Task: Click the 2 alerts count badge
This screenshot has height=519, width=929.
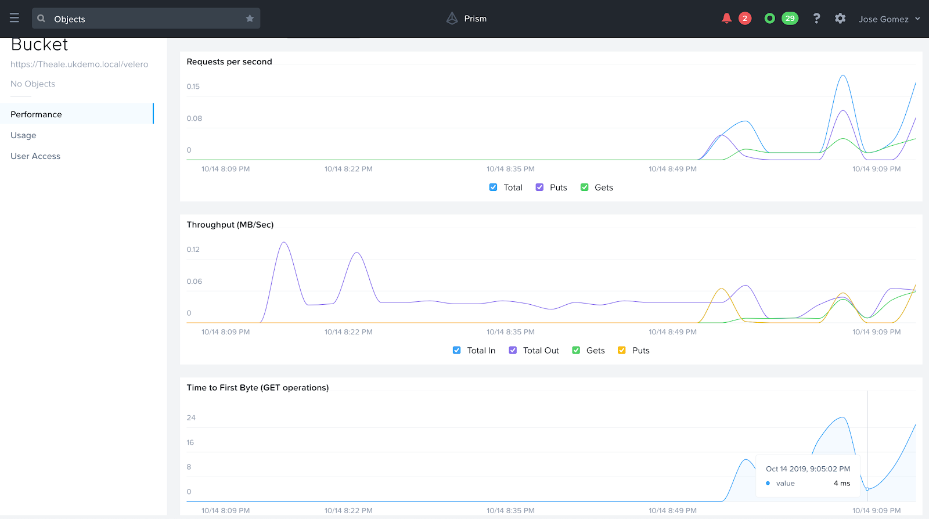Action: click(745, 19)
